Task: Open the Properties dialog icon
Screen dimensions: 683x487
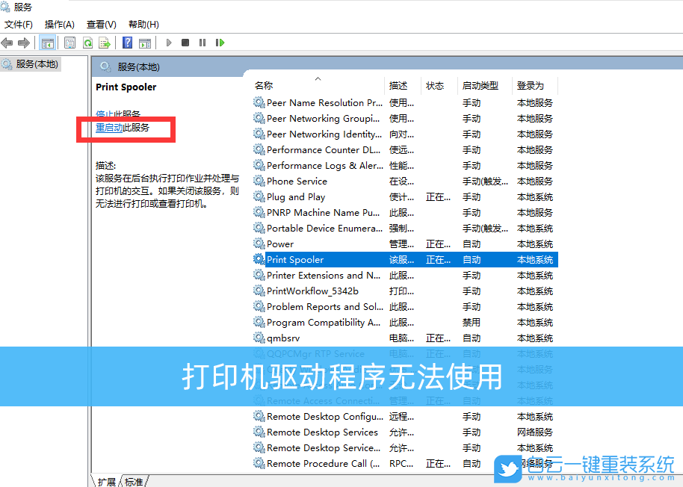Action: [x=69, y=43]
